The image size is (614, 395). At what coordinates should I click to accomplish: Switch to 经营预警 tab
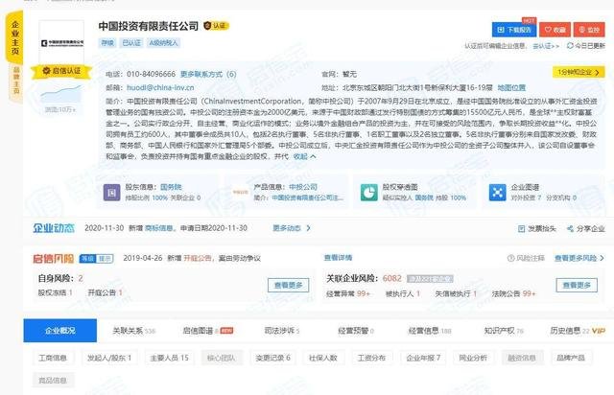point(356,331)
